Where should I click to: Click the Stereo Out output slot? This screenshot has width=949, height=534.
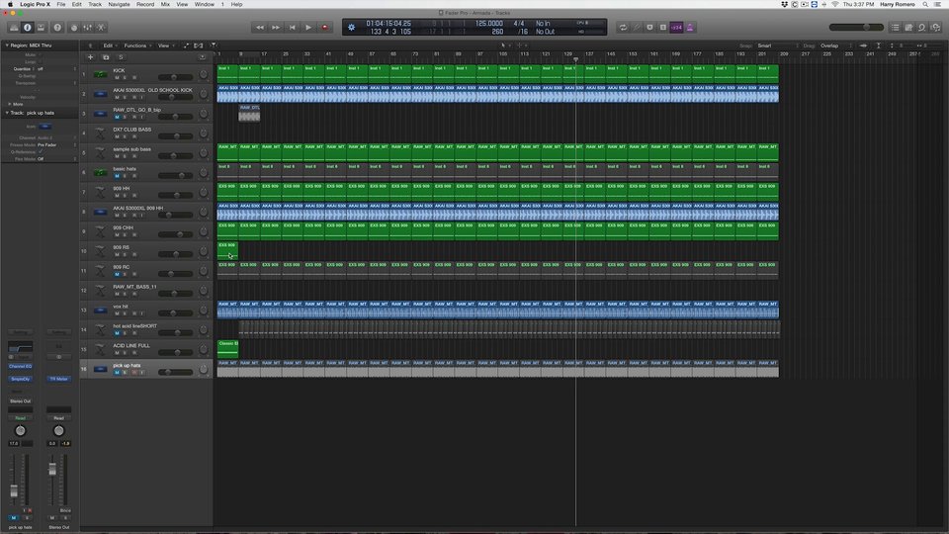(20, 400)
